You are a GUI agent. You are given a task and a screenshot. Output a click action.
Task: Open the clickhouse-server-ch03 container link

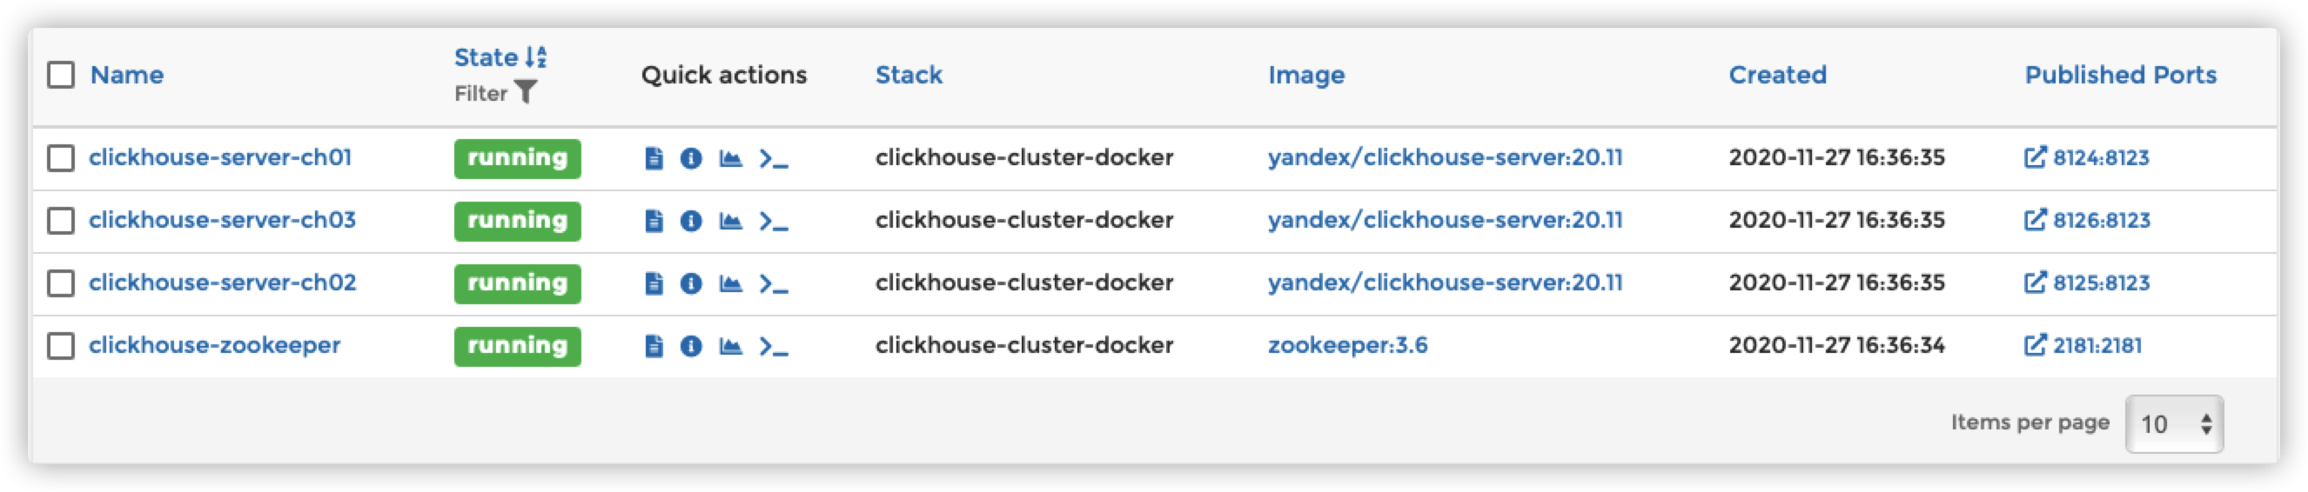[x=222, y=220]
